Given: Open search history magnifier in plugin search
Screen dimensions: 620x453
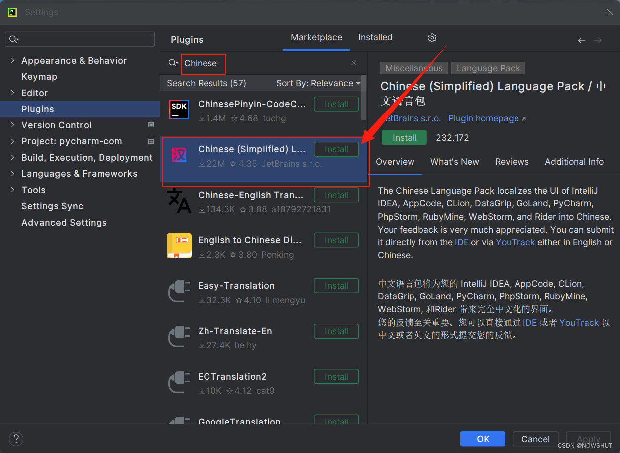Looking at the screenshot, I should click(173, 63).
